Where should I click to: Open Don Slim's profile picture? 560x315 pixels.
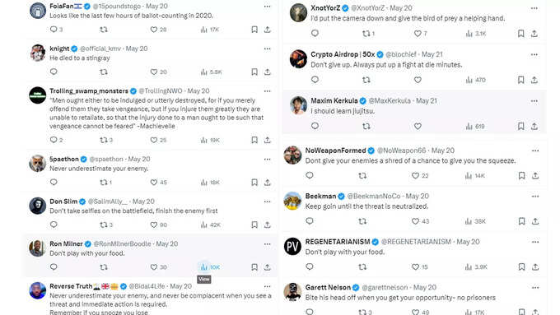pyautogui.click(x=38, y=206)
